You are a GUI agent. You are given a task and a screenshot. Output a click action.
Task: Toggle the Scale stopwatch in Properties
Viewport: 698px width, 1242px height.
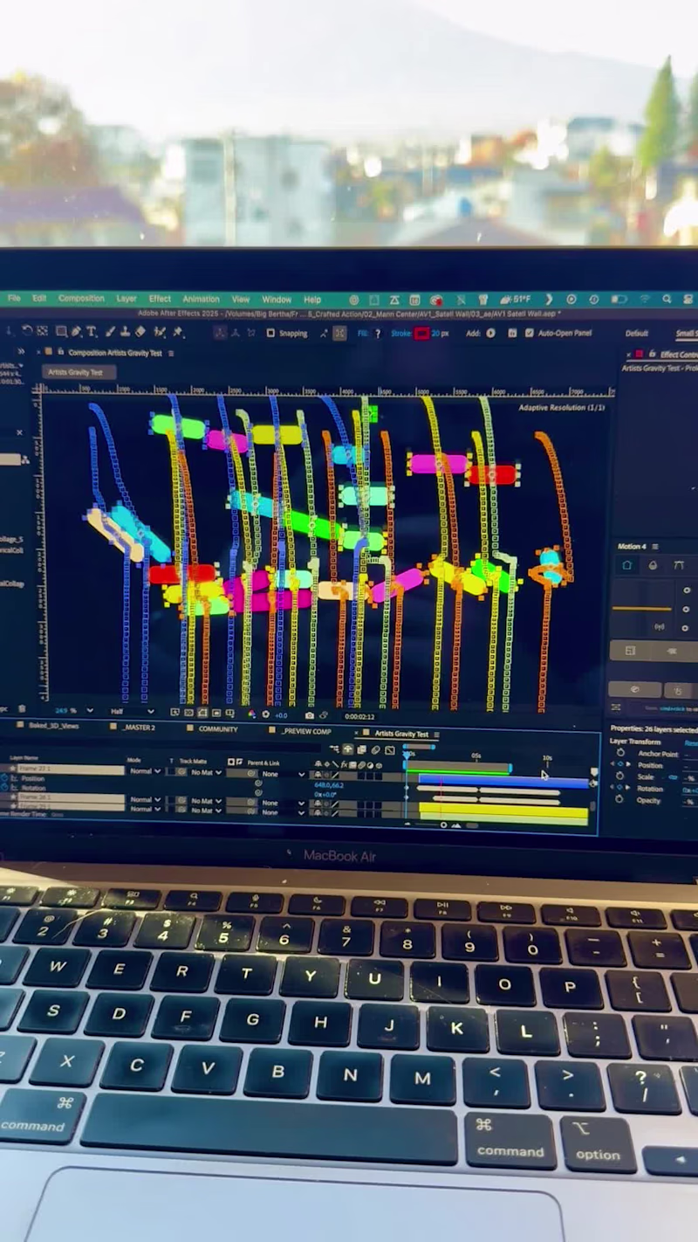(620, 776)
